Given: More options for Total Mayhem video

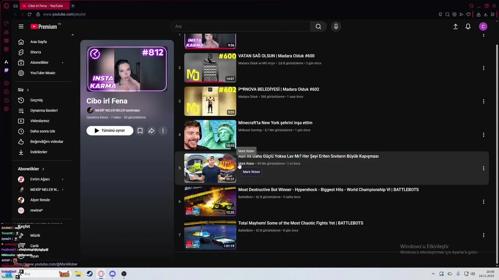Looking at the screenshot, I should click(483, 235).
